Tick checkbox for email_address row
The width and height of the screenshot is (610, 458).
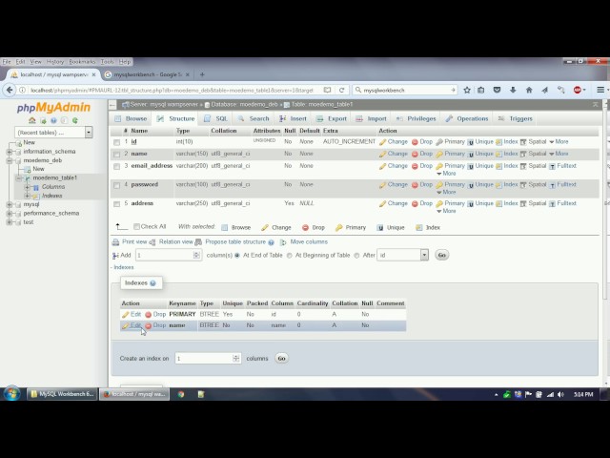[116, 166]
